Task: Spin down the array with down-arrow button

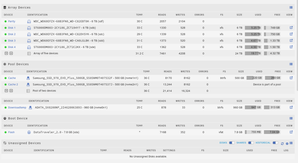Action: (x=6, y=53)
